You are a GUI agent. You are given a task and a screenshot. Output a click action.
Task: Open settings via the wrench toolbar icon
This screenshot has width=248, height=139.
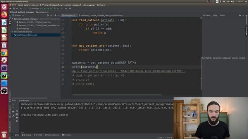tap(66, 8)
